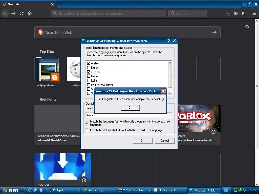Check the Dutch language checkbox
The height and width of the screenshot is (194, 259).
pos(89,67)
